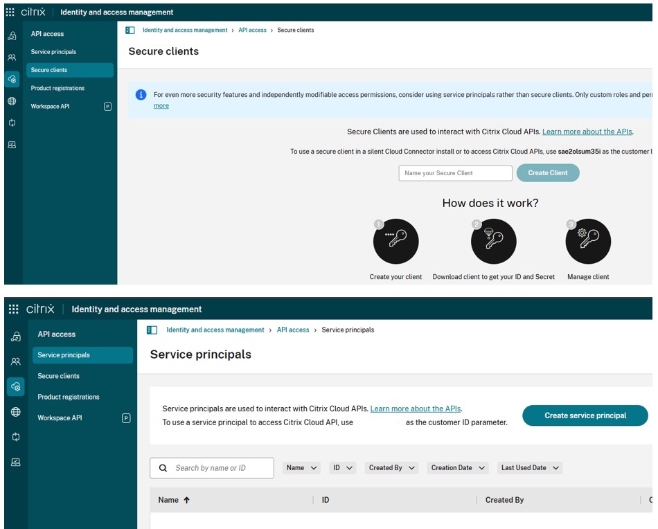Click the search magnifier icon in the search box
Screen dimensions: 658x529
pyautogui.click(x=163, y=468)
